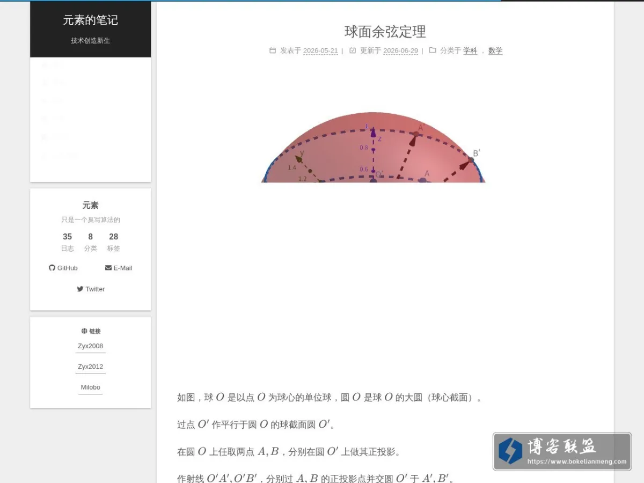Click the GeoGebra sphere diagram

[374, 147]
